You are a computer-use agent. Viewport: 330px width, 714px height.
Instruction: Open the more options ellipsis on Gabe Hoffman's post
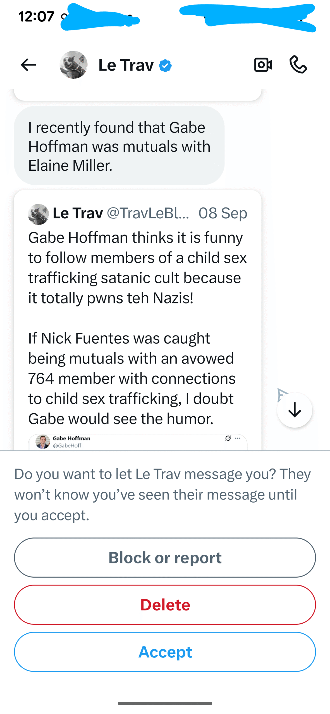tap(238, 438)
